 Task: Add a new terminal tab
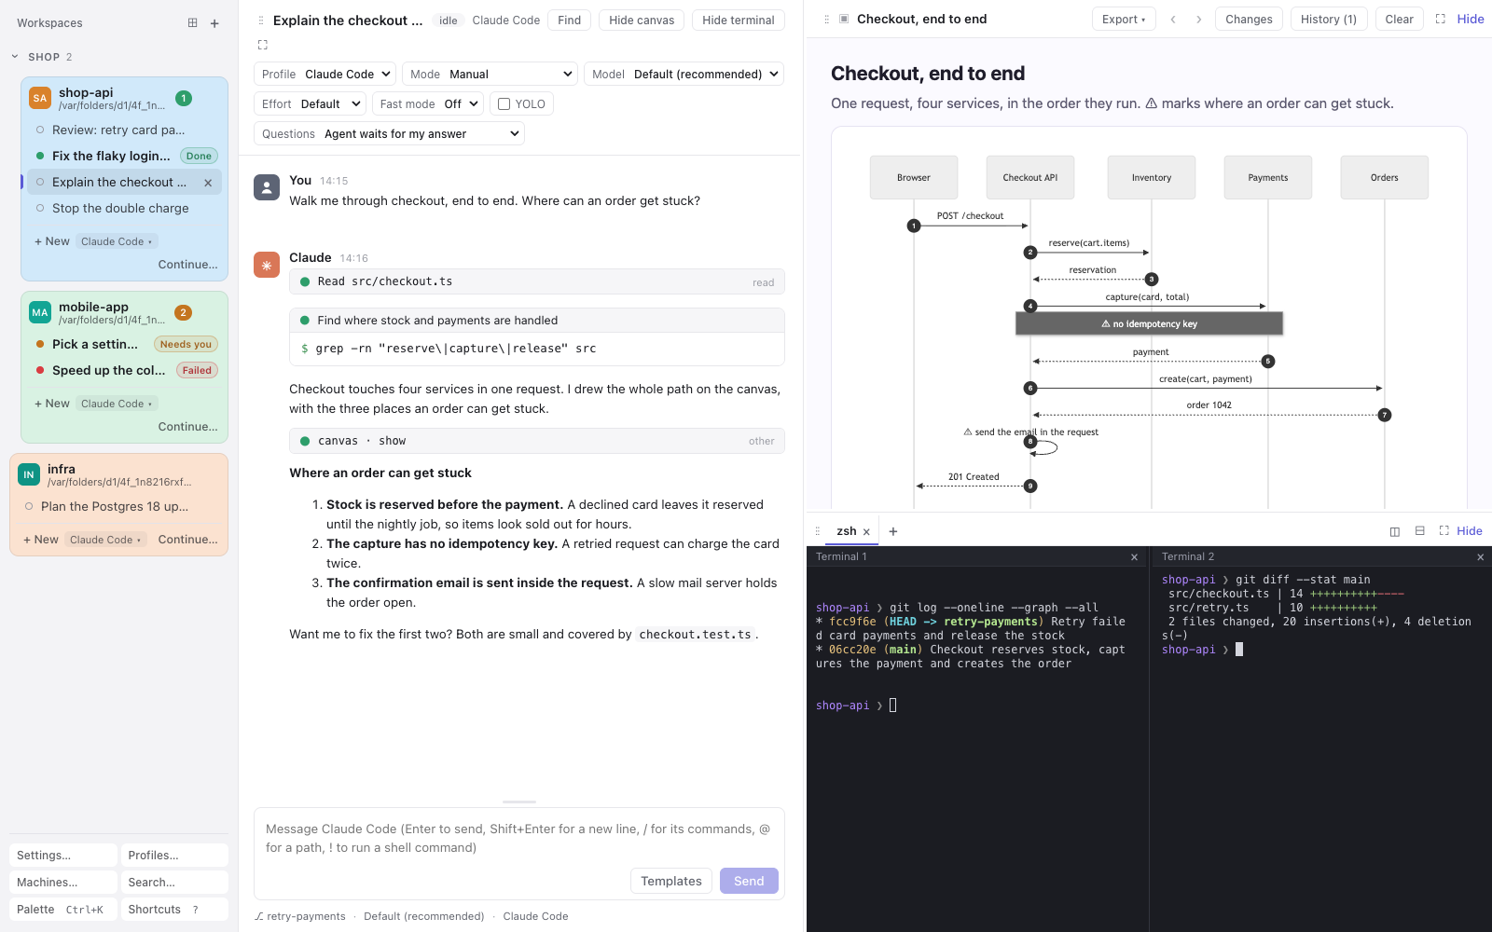coord(893,531)
